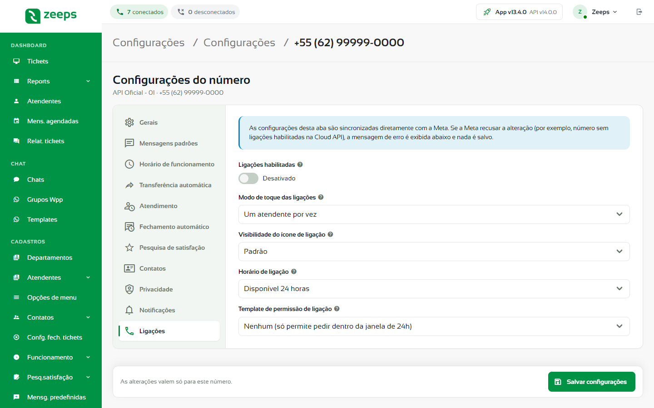
Task: Click the rocket icon beside App v13.4.0
Action: [487, 12]
